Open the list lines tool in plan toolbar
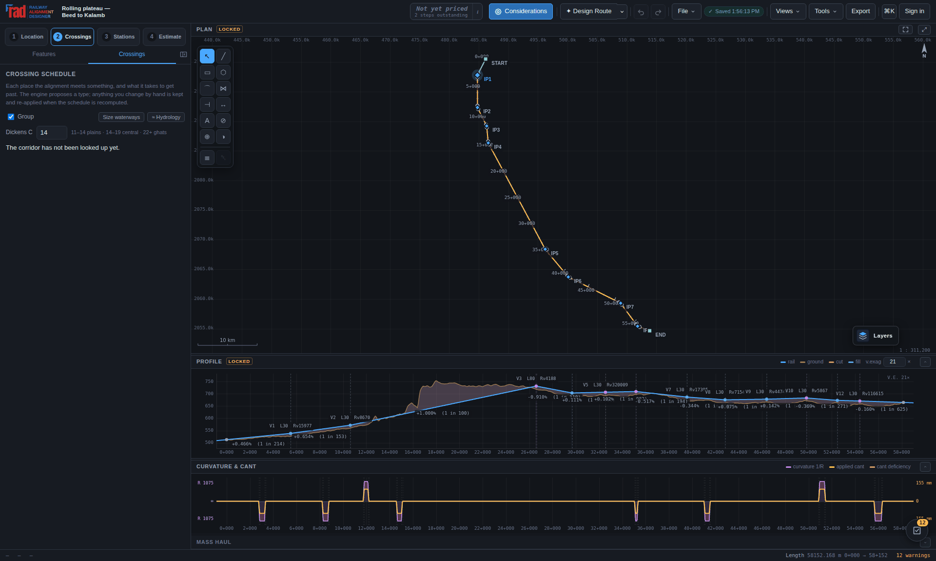Image resolution: width=936 pixels, height=561 pixels. tap(207, 158)
